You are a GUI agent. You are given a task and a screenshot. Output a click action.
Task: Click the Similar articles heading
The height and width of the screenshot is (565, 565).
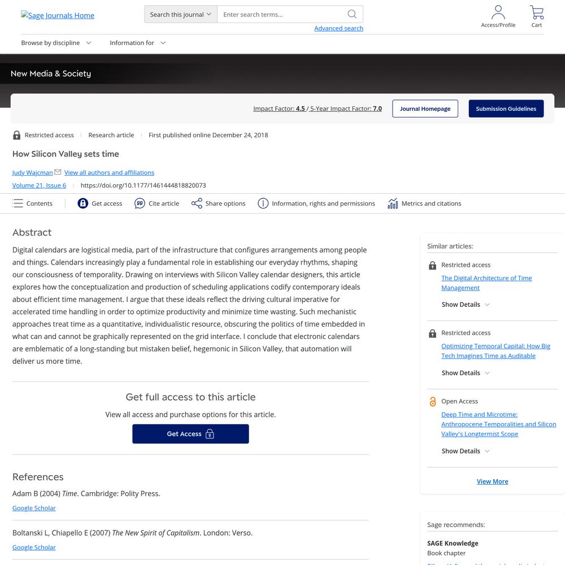coord(450,246)
